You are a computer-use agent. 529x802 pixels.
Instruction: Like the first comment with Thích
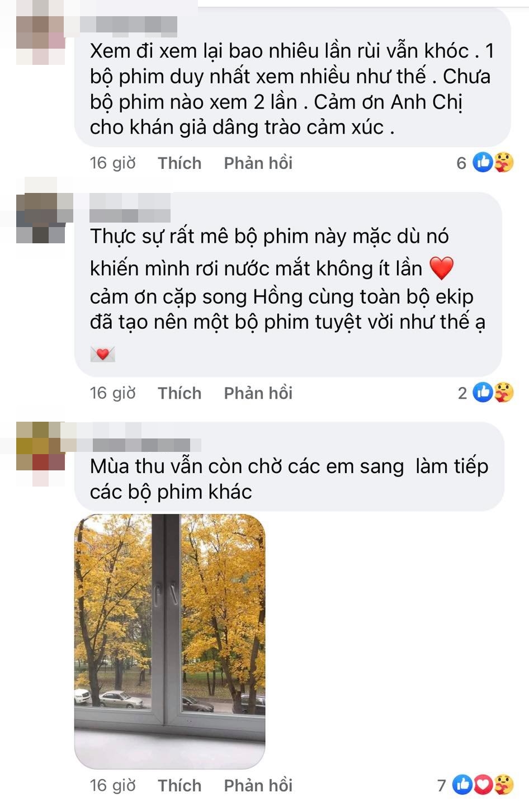[180, 163]
